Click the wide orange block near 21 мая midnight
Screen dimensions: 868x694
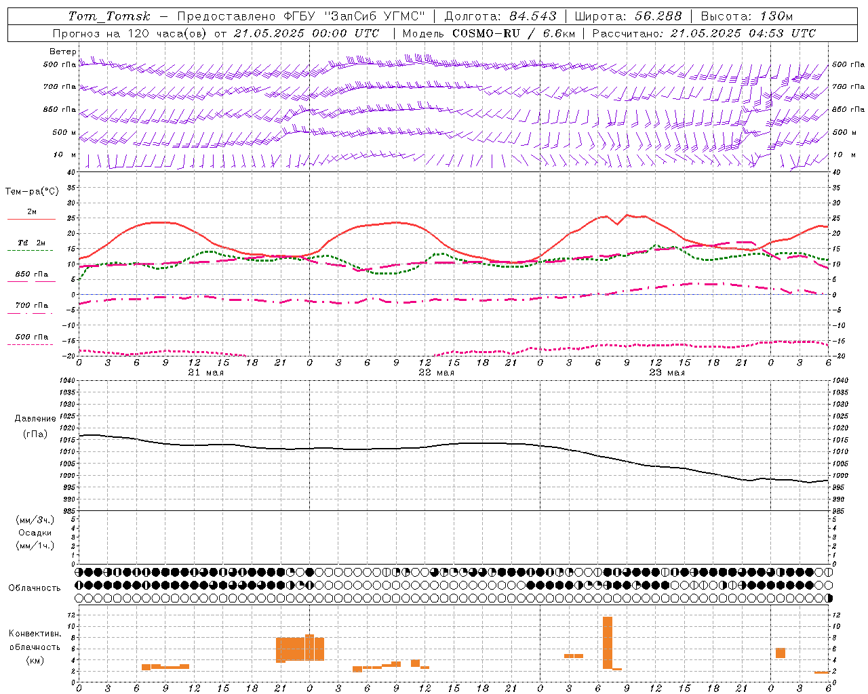tap(300, 649)
